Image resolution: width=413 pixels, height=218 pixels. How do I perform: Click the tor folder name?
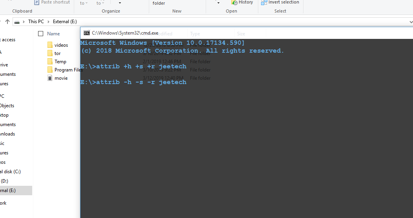tap(57, 53)
